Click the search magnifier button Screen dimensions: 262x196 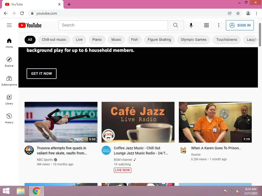tap(176, 25)
